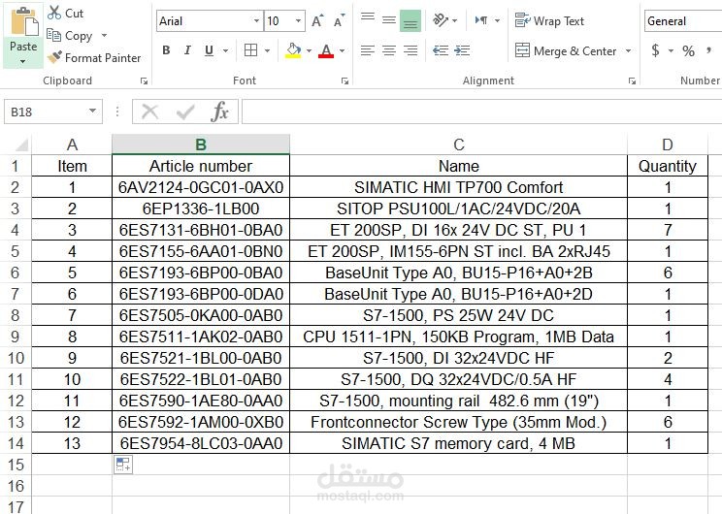Apply red font color
This screenshot has width=722, height=514.
click(326, 50)
